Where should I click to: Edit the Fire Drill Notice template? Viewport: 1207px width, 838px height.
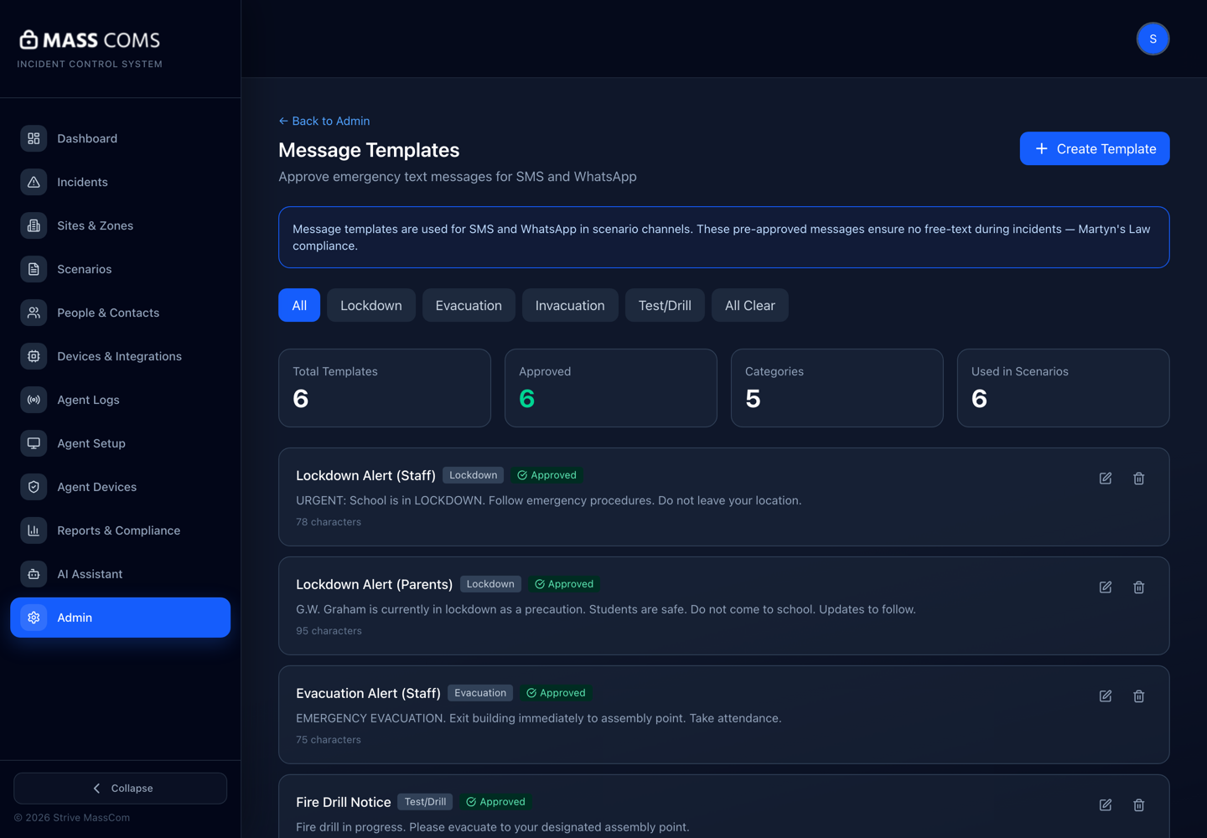tap(1106, 805)
